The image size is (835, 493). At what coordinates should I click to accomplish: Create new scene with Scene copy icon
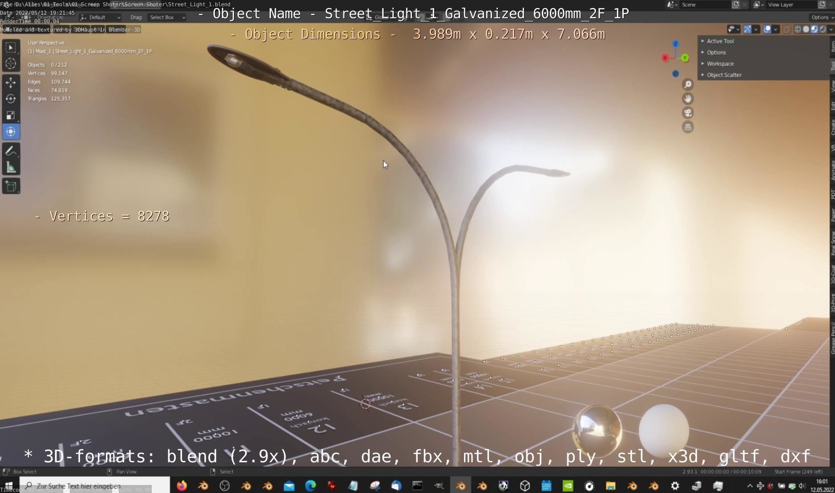tap(735, 4)
